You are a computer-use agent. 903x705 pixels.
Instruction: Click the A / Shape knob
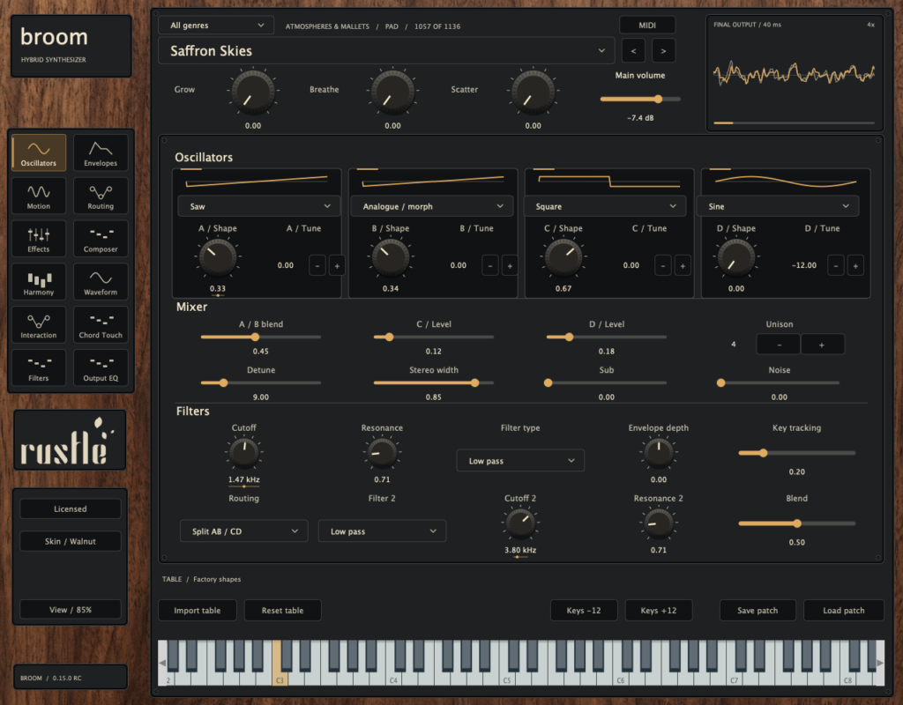218,257
